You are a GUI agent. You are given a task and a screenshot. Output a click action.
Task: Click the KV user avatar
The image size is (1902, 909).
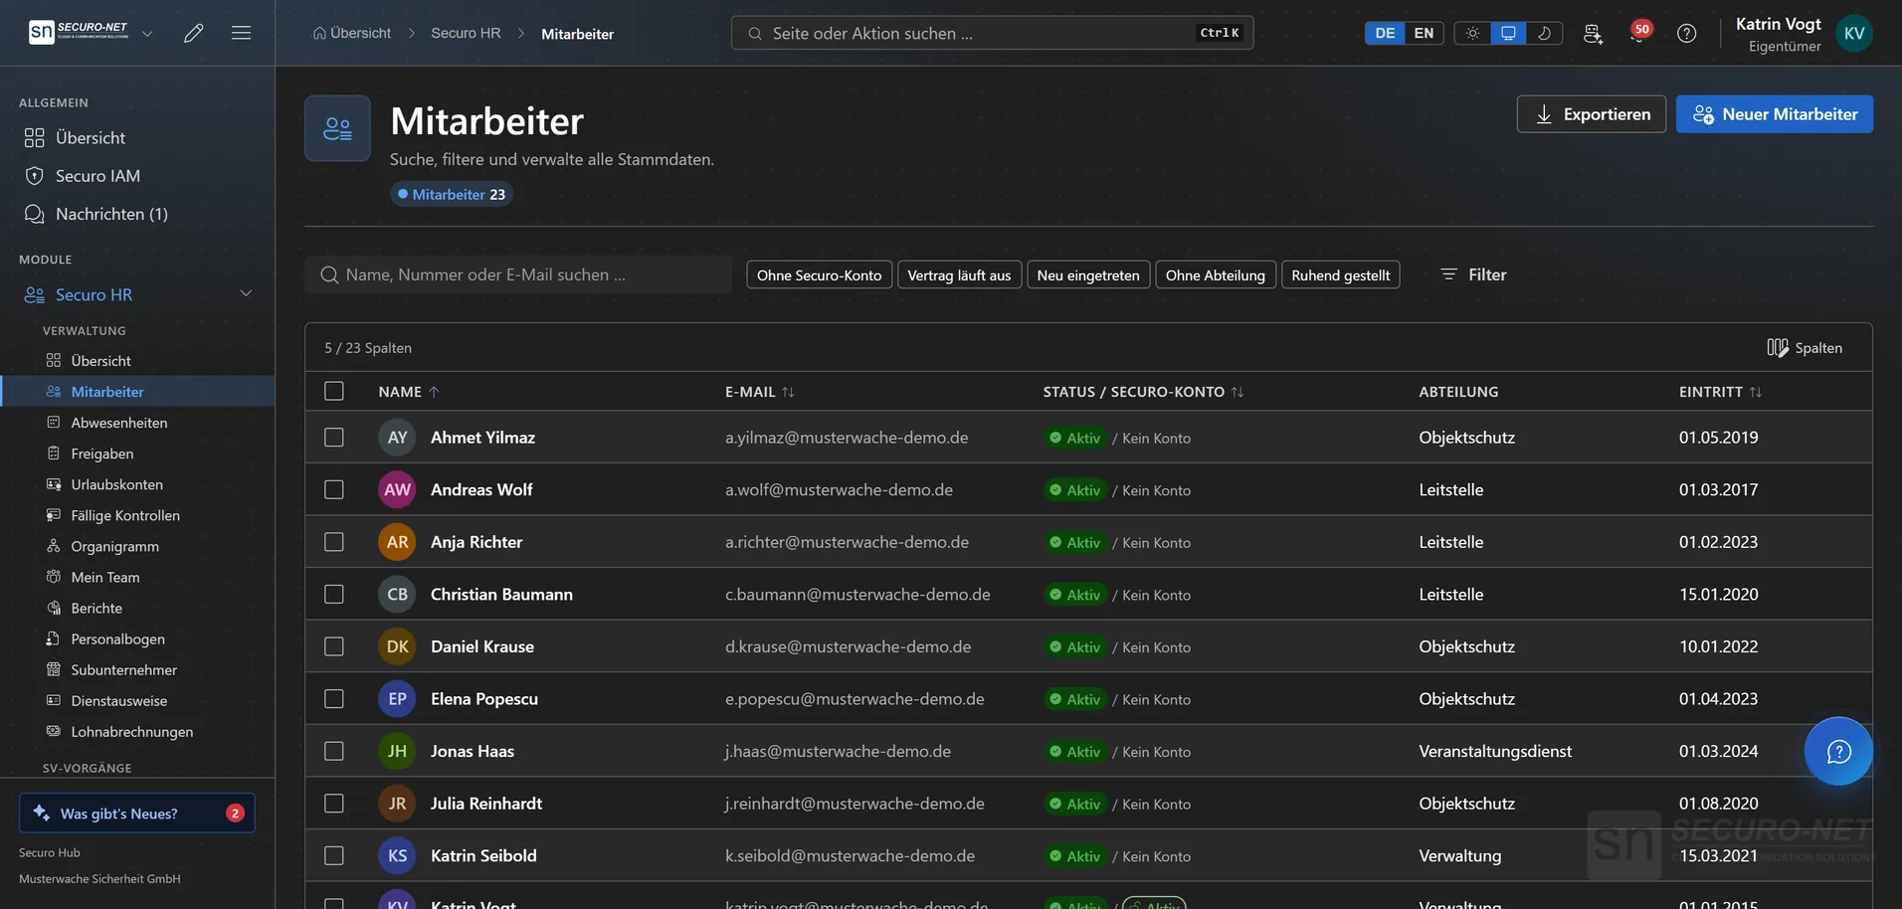click(x=1854, y=33)
